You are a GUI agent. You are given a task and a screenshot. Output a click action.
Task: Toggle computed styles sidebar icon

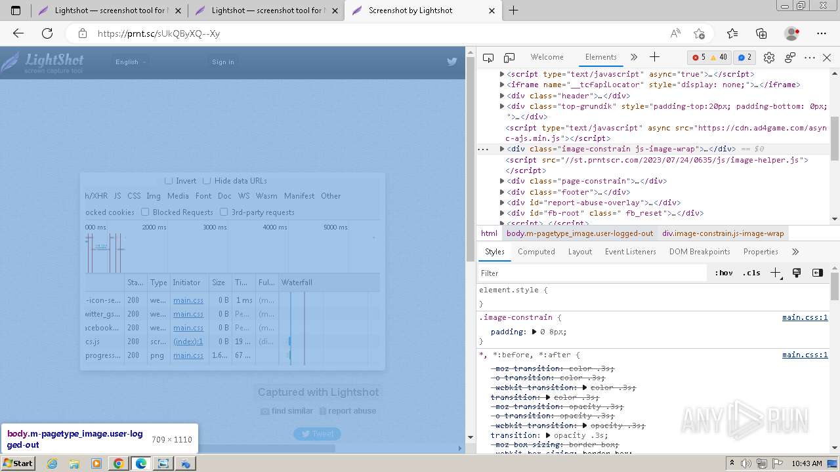[x=818, y=273]
